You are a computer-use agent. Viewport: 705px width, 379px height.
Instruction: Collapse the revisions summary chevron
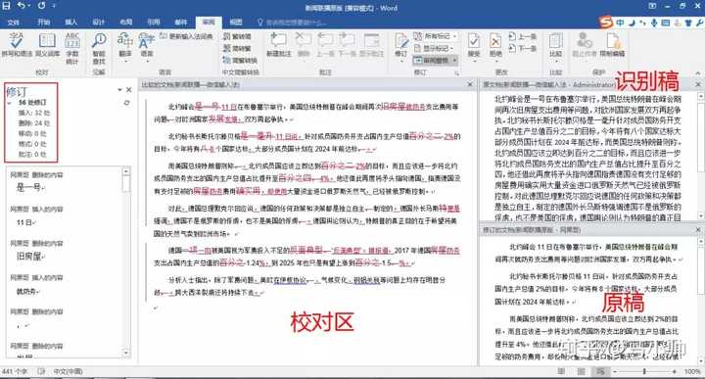(10, 103)
